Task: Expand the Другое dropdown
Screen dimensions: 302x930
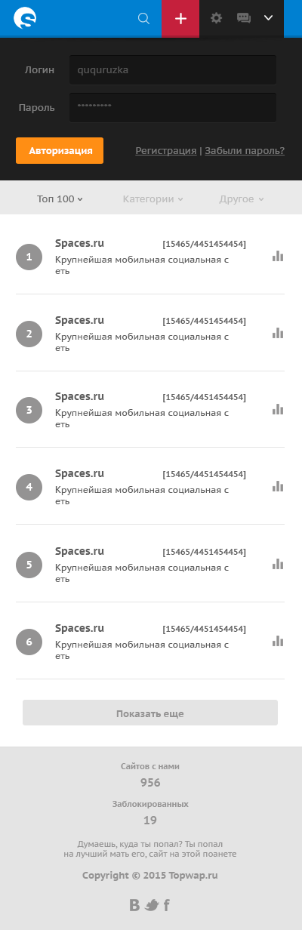Action: (x=242, y=199)
